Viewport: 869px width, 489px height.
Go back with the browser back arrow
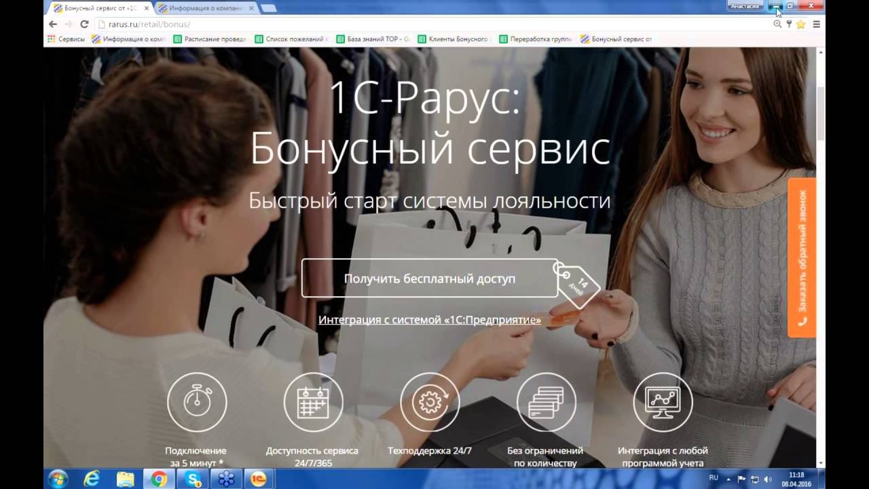point(53,24)
